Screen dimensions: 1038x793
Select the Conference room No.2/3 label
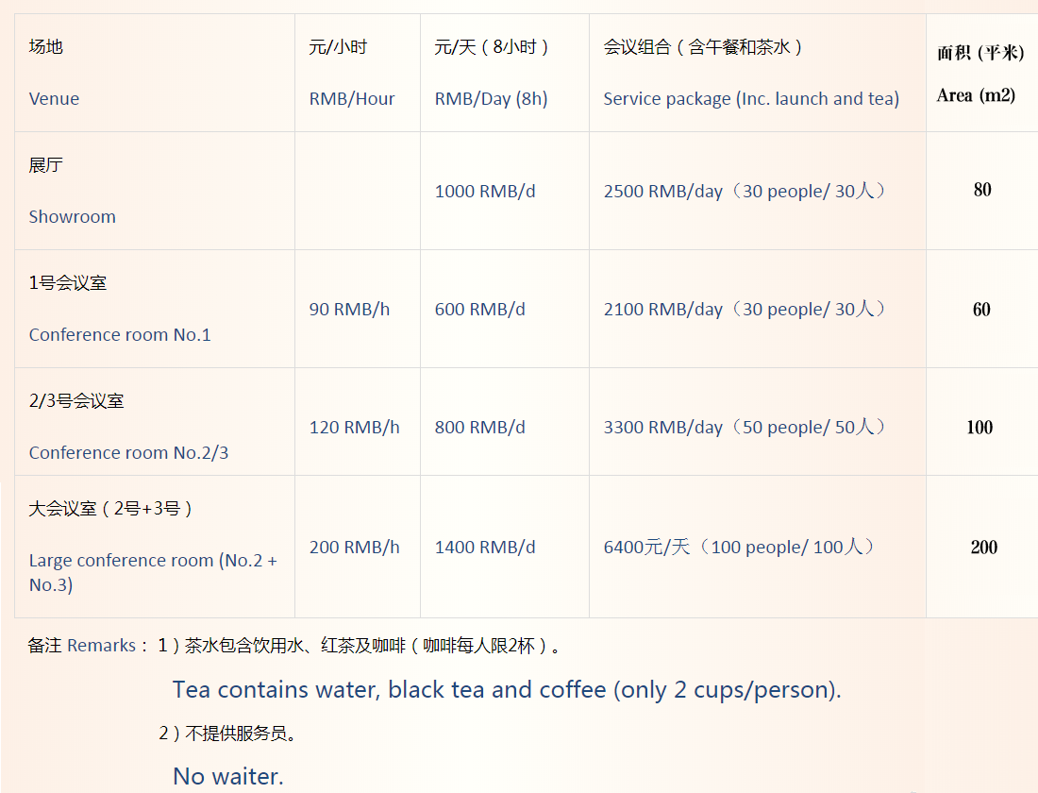pos(128,452)
